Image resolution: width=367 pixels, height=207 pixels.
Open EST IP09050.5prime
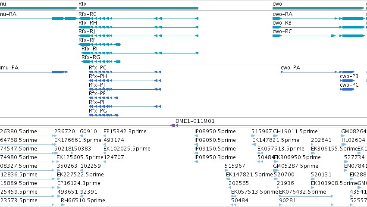(215, 140)
